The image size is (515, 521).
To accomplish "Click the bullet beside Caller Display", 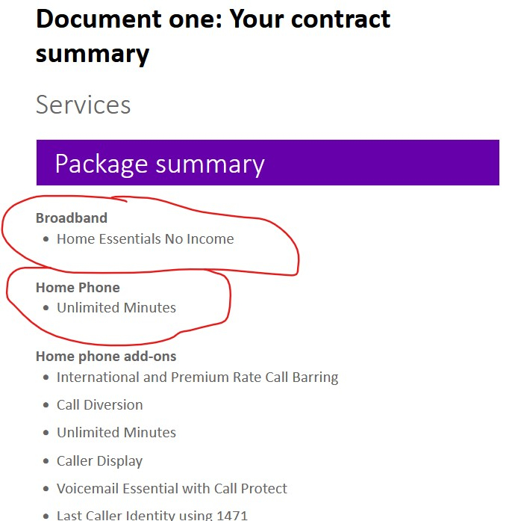I will click(x=46, y=461).
